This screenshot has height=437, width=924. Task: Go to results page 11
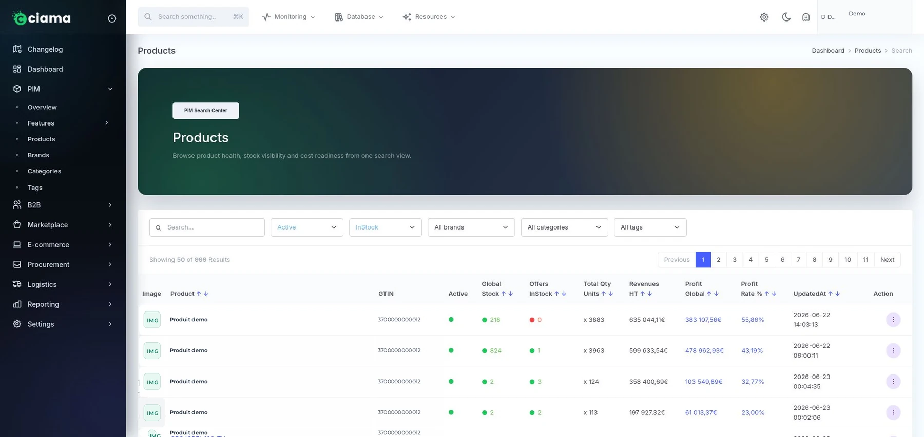pyautogui.click(x=865, y=260)
